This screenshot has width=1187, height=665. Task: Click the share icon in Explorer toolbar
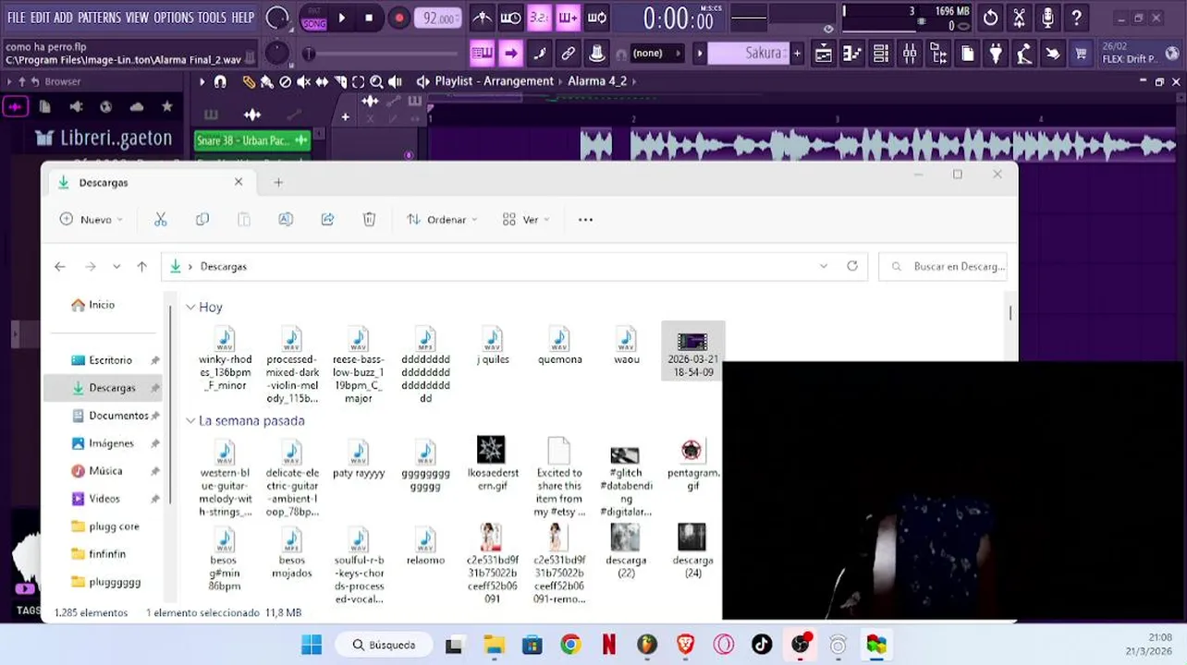coord(327,220)
